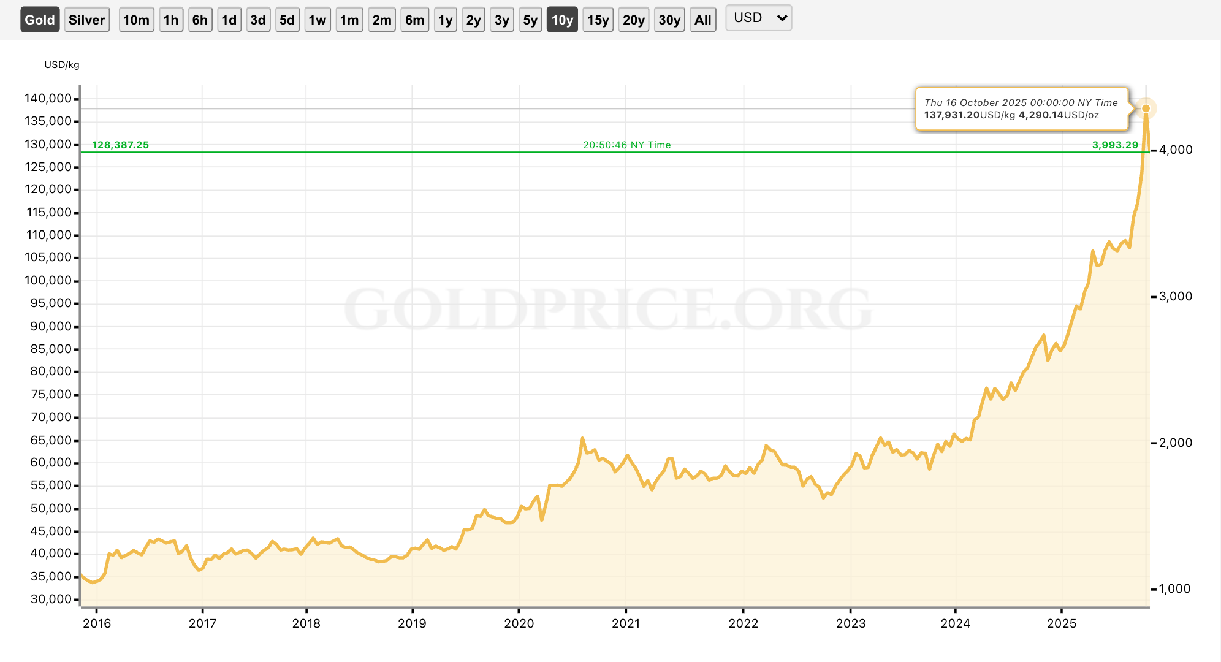Open the USD currency dropdown

(759, 18)
